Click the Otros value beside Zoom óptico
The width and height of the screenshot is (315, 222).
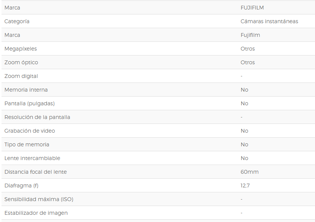point(248,62)
